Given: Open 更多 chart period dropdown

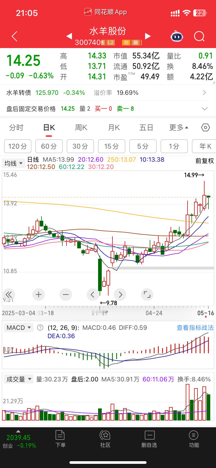Looking at the screenshot, I should (179, 127).
